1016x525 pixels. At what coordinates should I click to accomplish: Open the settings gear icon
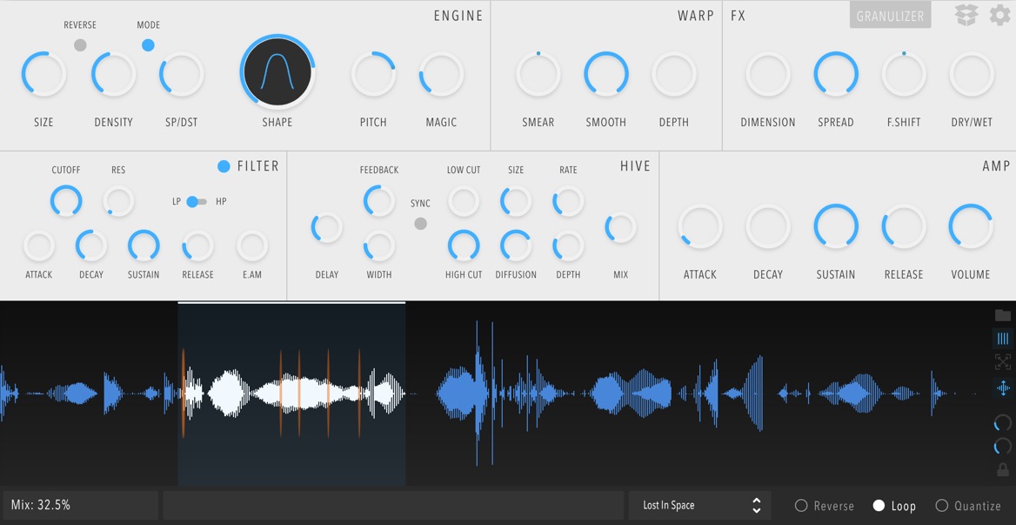pos(998,15)
